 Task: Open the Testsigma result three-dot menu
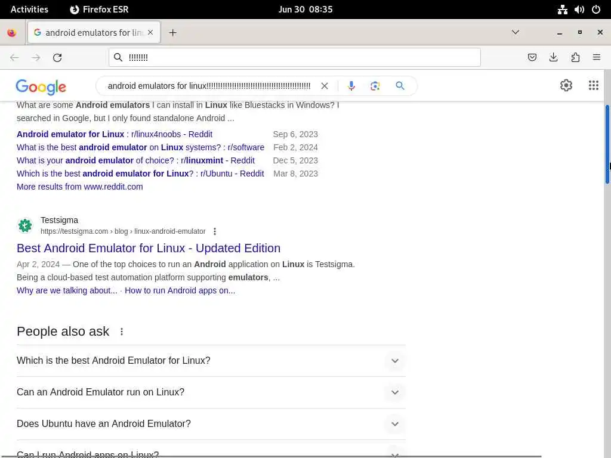[215, 231]
